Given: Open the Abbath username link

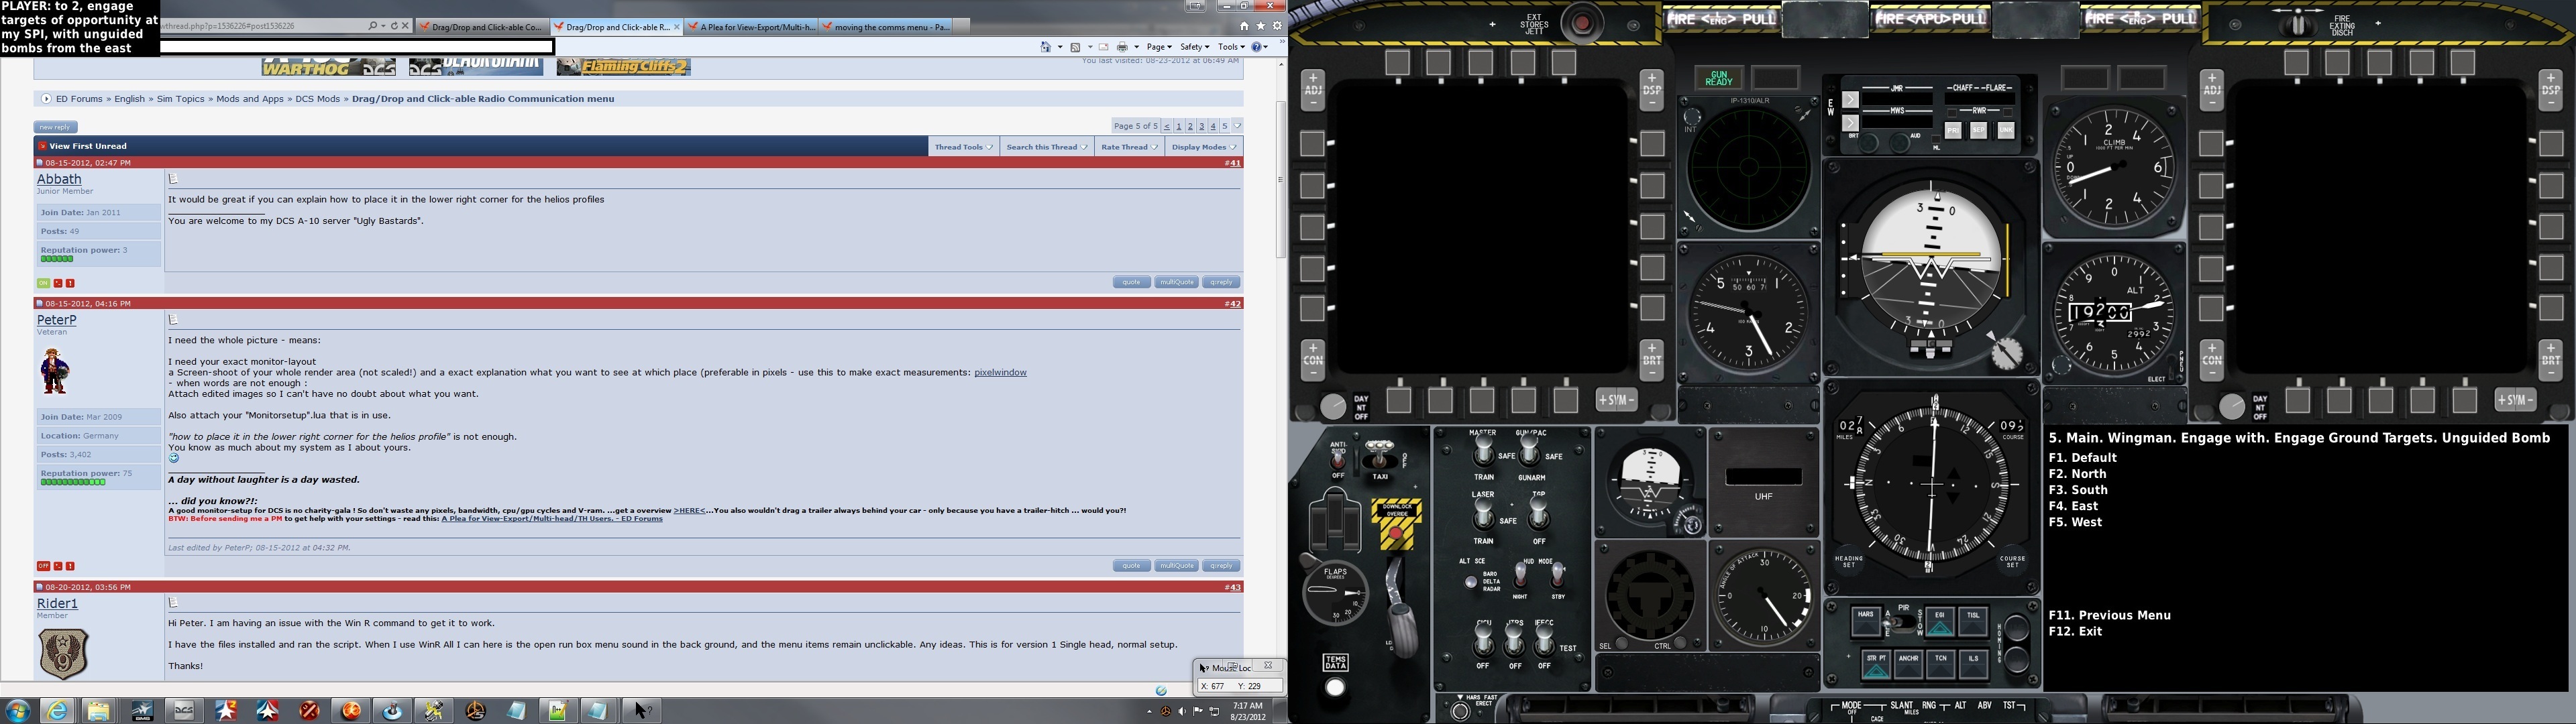Looking at the screenshot, I should point(59,179).
